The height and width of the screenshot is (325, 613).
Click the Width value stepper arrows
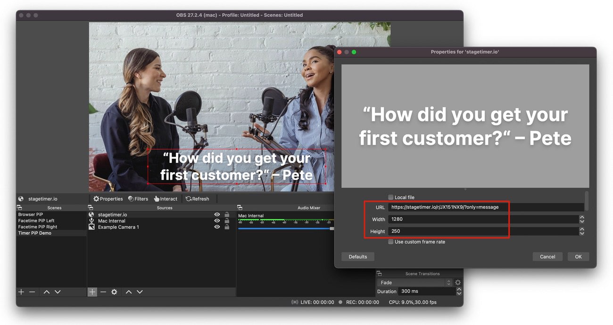point(581,219)
